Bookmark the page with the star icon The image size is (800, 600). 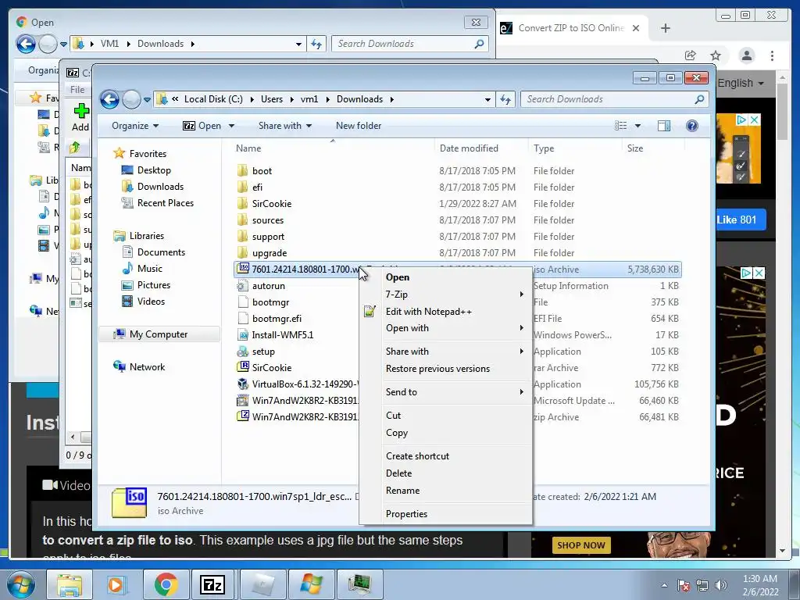716,55
